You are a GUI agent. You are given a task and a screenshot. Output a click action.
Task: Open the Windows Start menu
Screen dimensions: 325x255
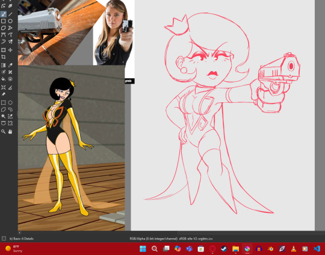[x=143, y=248]
